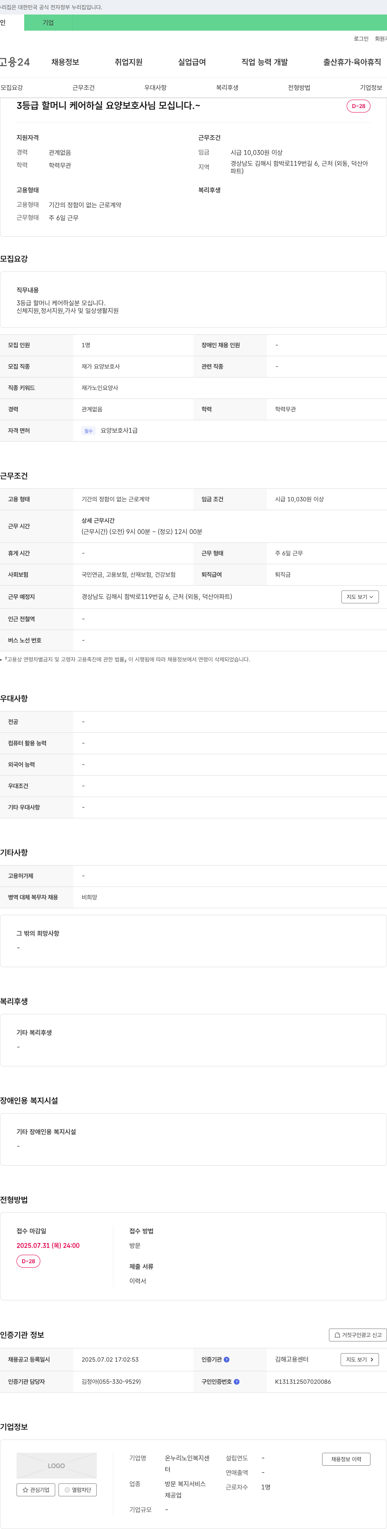Open the 취업지원 menu
The height and width of the screenshot is (1529, 387).
pyautogui.click(x=129, y=62)
